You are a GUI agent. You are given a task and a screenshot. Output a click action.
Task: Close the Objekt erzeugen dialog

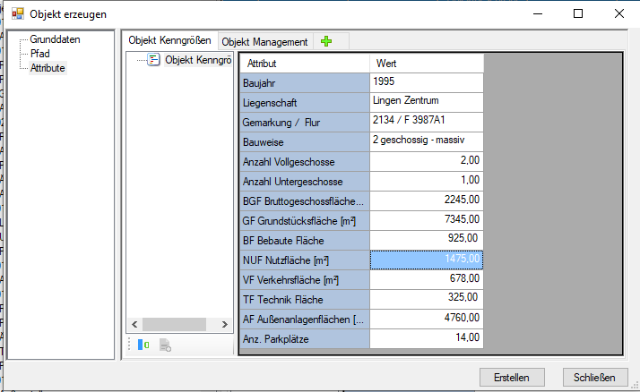tap(619, 13)
